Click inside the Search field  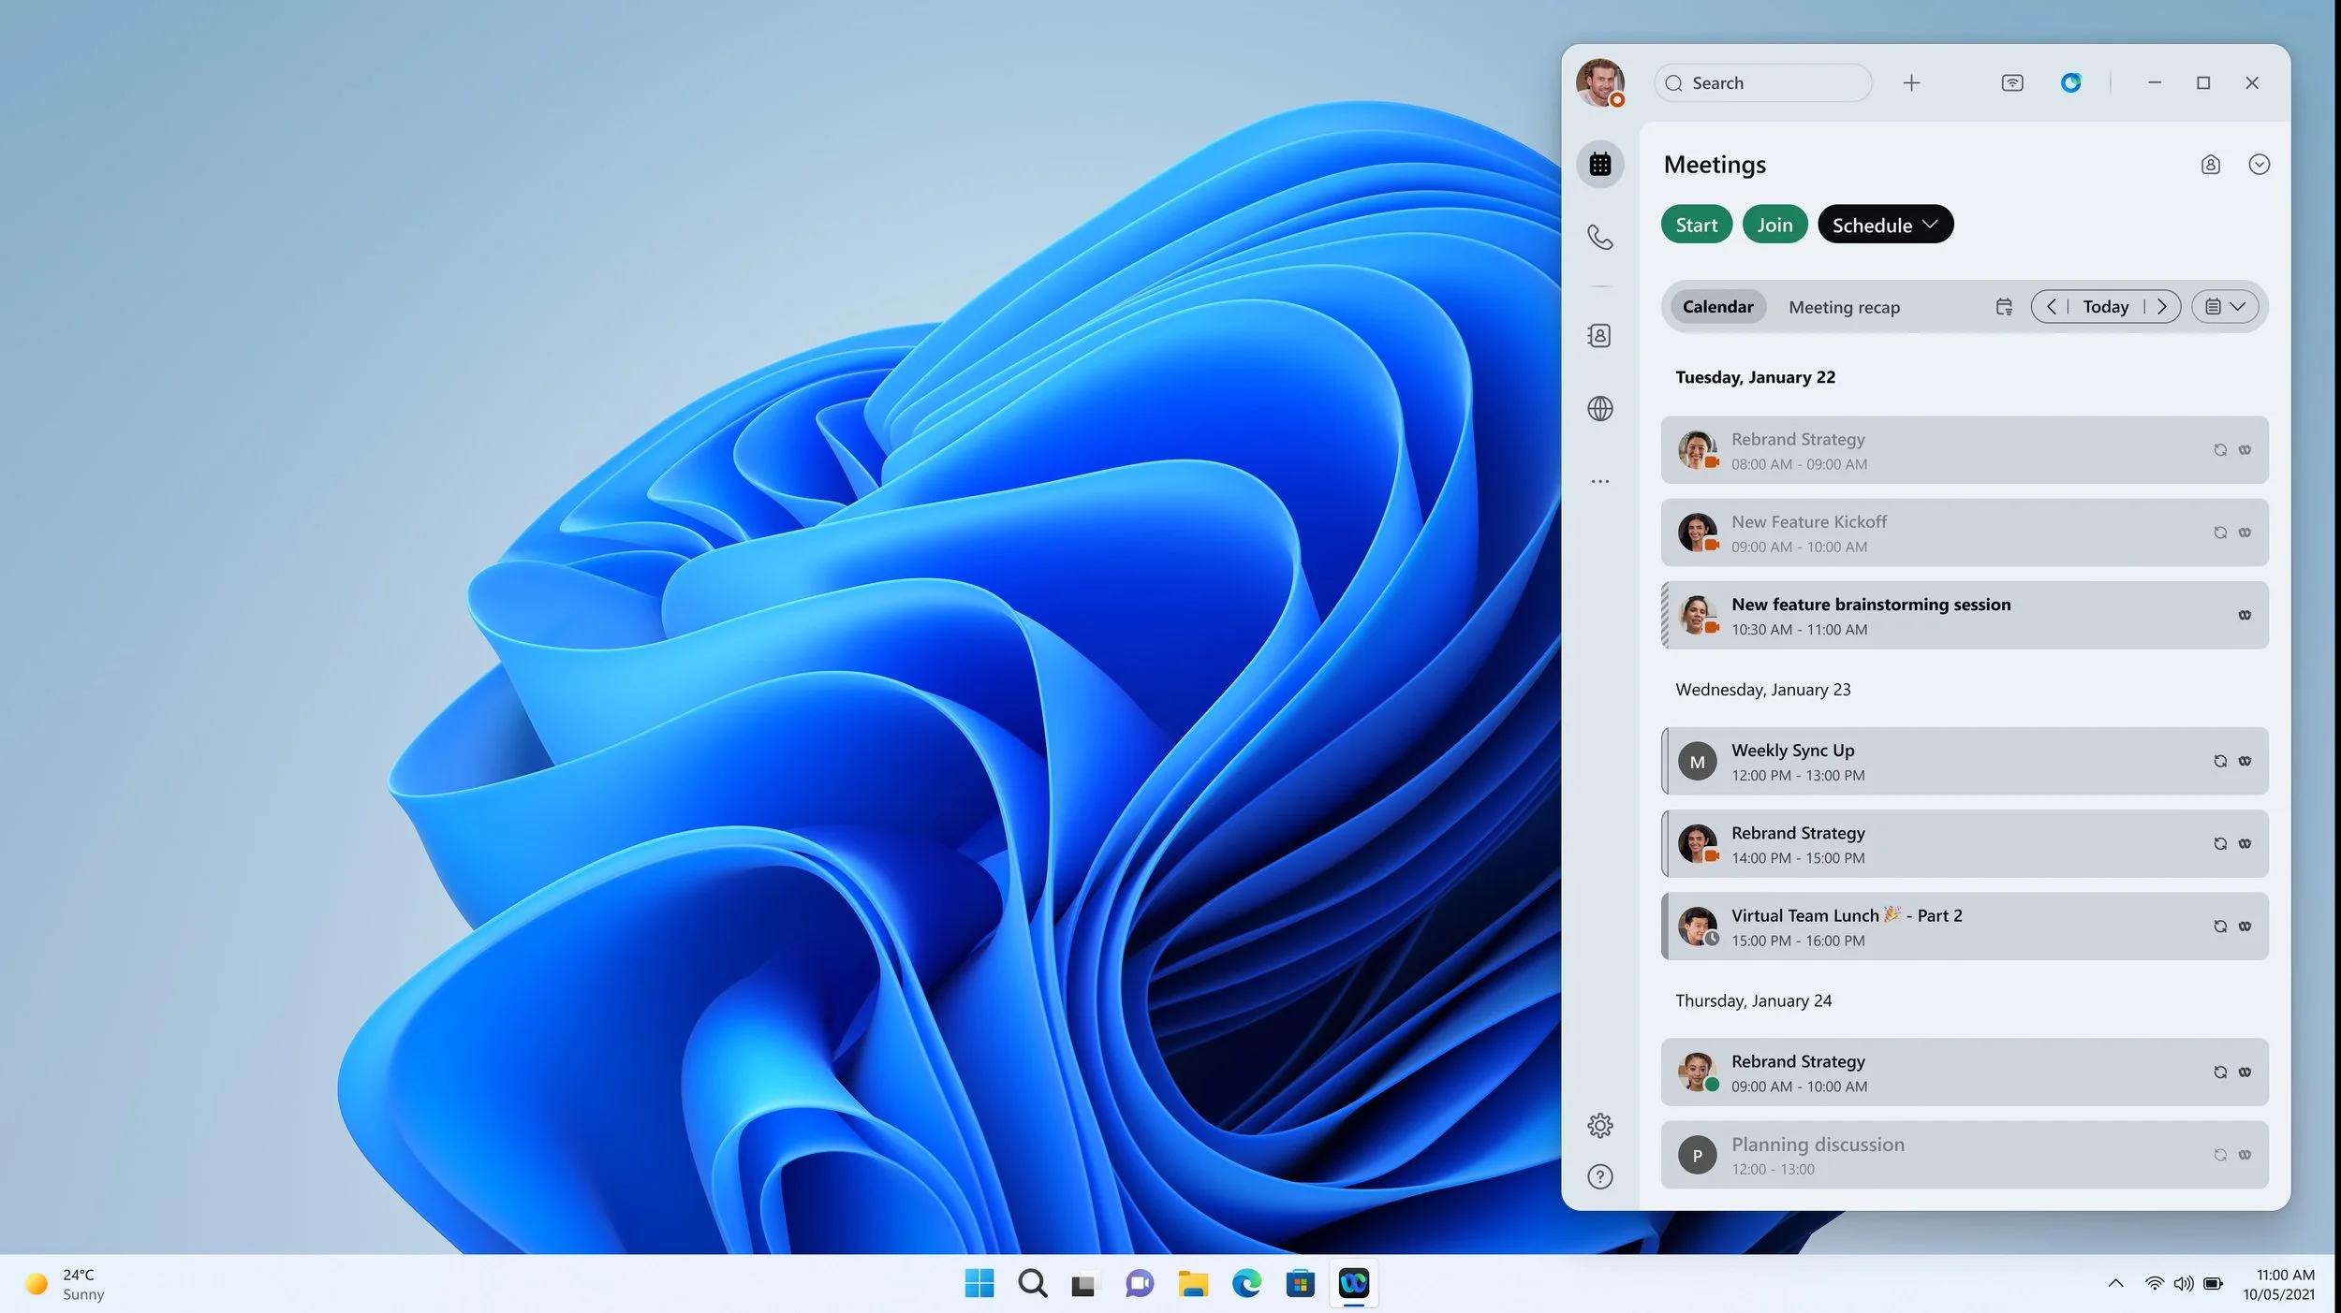click(1760, 82)
